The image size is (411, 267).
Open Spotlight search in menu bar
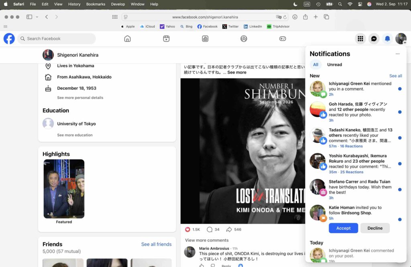click(340, 4)
